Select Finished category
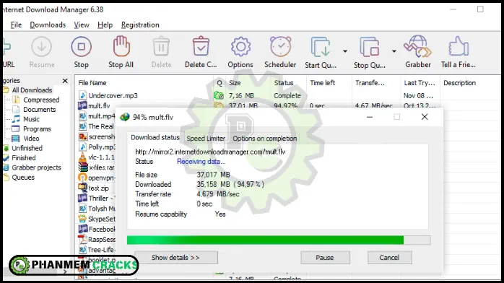 [23, 157]
